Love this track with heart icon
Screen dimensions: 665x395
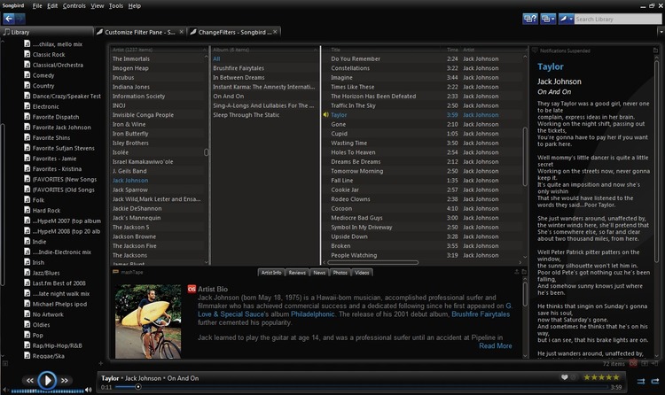565,377
